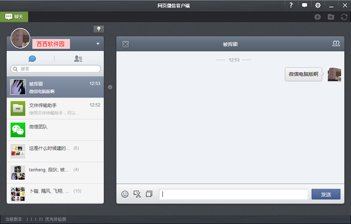Click the sender avatar beside the message

[335, 74]
